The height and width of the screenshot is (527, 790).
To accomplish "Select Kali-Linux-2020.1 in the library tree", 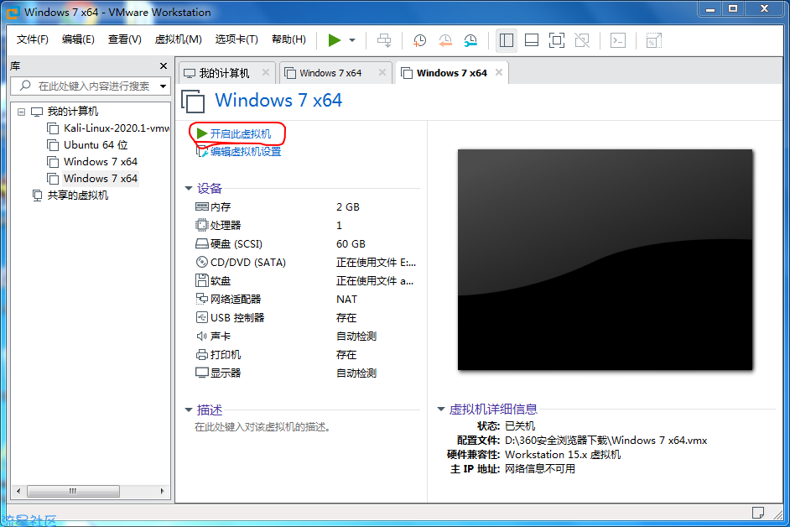I will coord(109,128).
